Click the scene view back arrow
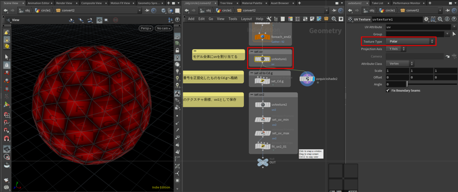This screenshot has height=192, width=458. pos(5,10)
